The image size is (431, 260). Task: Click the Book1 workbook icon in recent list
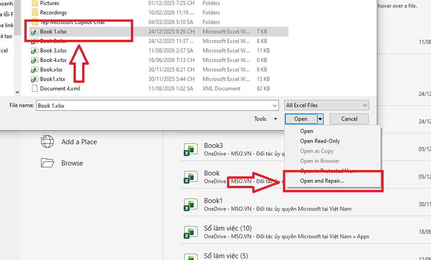point(190,205)
